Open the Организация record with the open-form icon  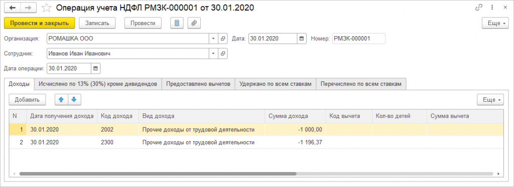pyautogui.click(x=223, y=39)
